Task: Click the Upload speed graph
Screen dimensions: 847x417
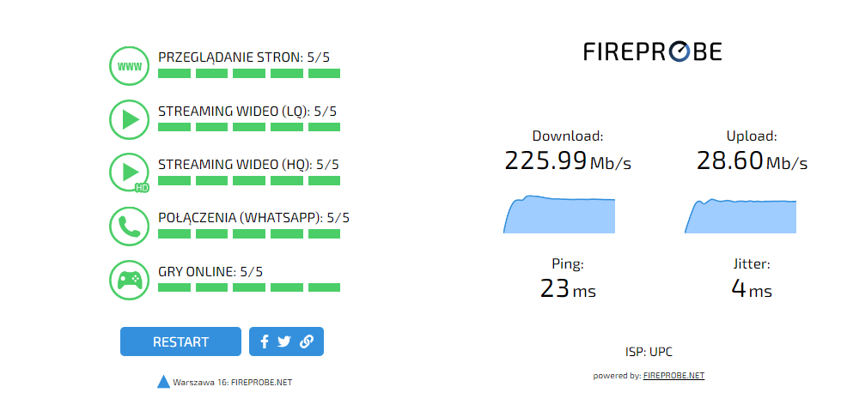Action: [x=740, y=216]
